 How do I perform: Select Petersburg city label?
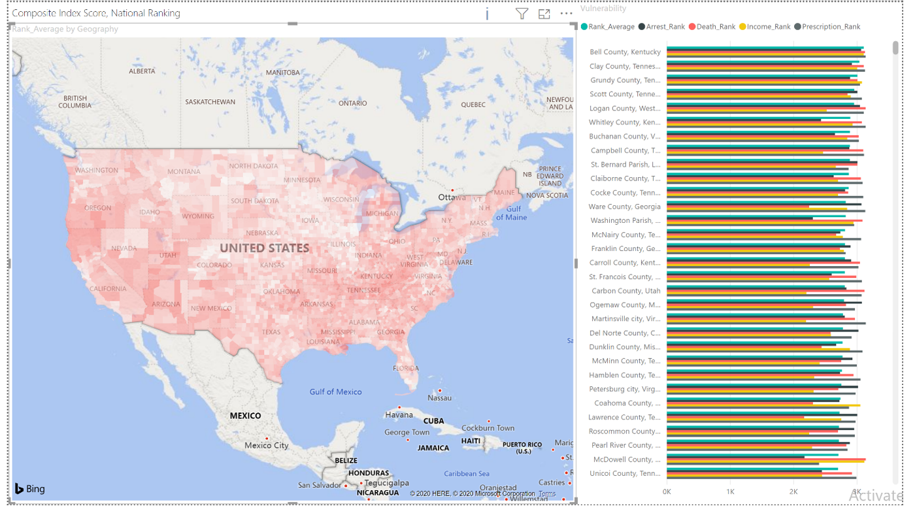625,389
